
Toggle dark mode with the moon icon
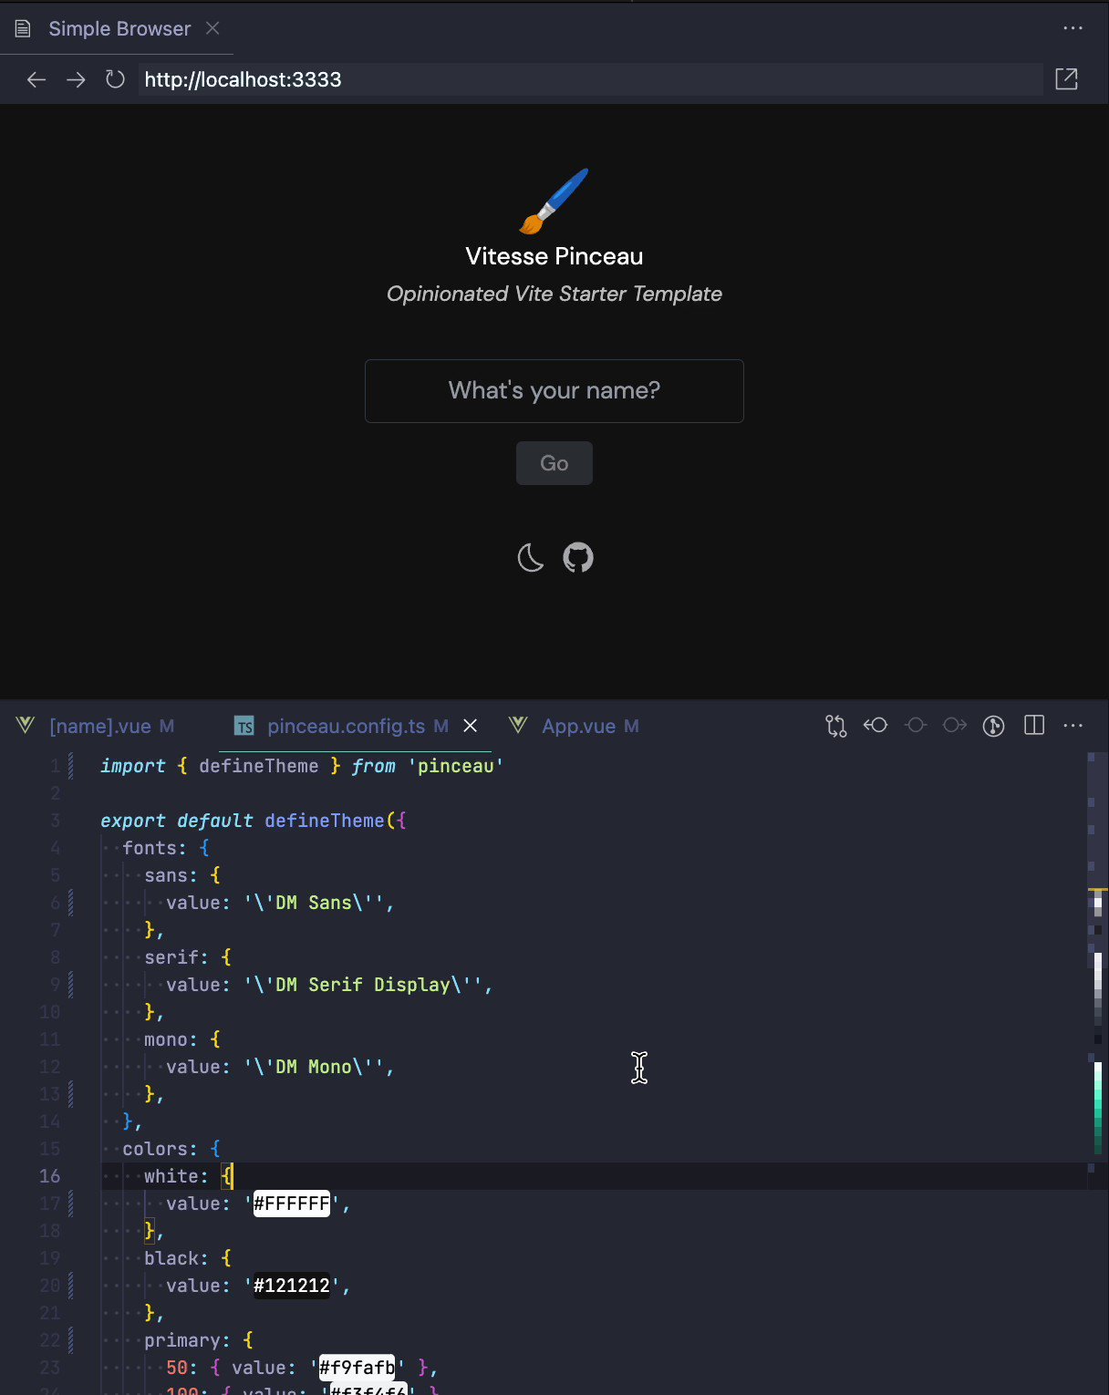(x=530, y=557)
